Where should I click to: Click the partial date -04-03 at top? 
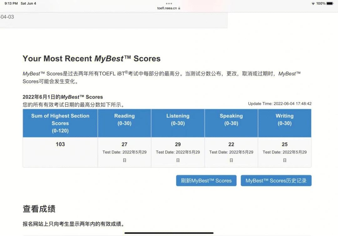(7, 17)
